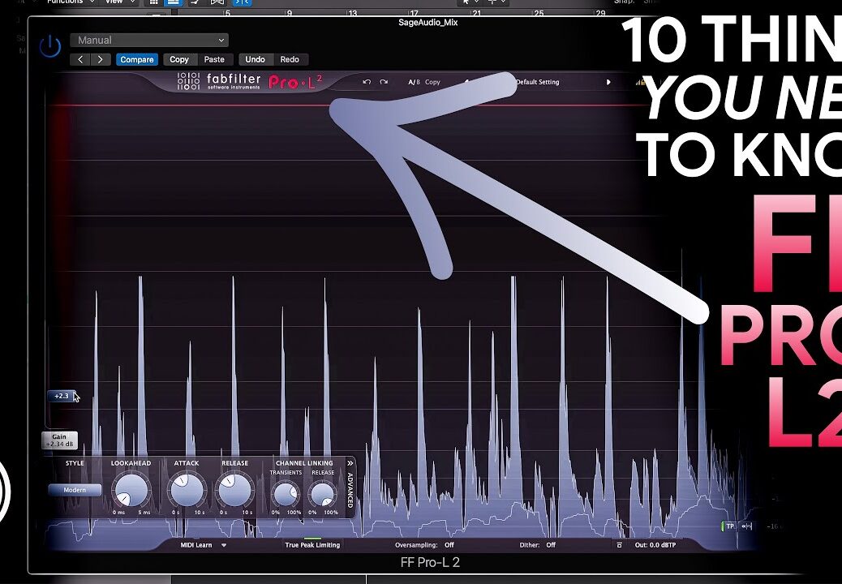Toggle True Peak Limiting
Screen dimensions: 842x584
click(x=312, y=545)
